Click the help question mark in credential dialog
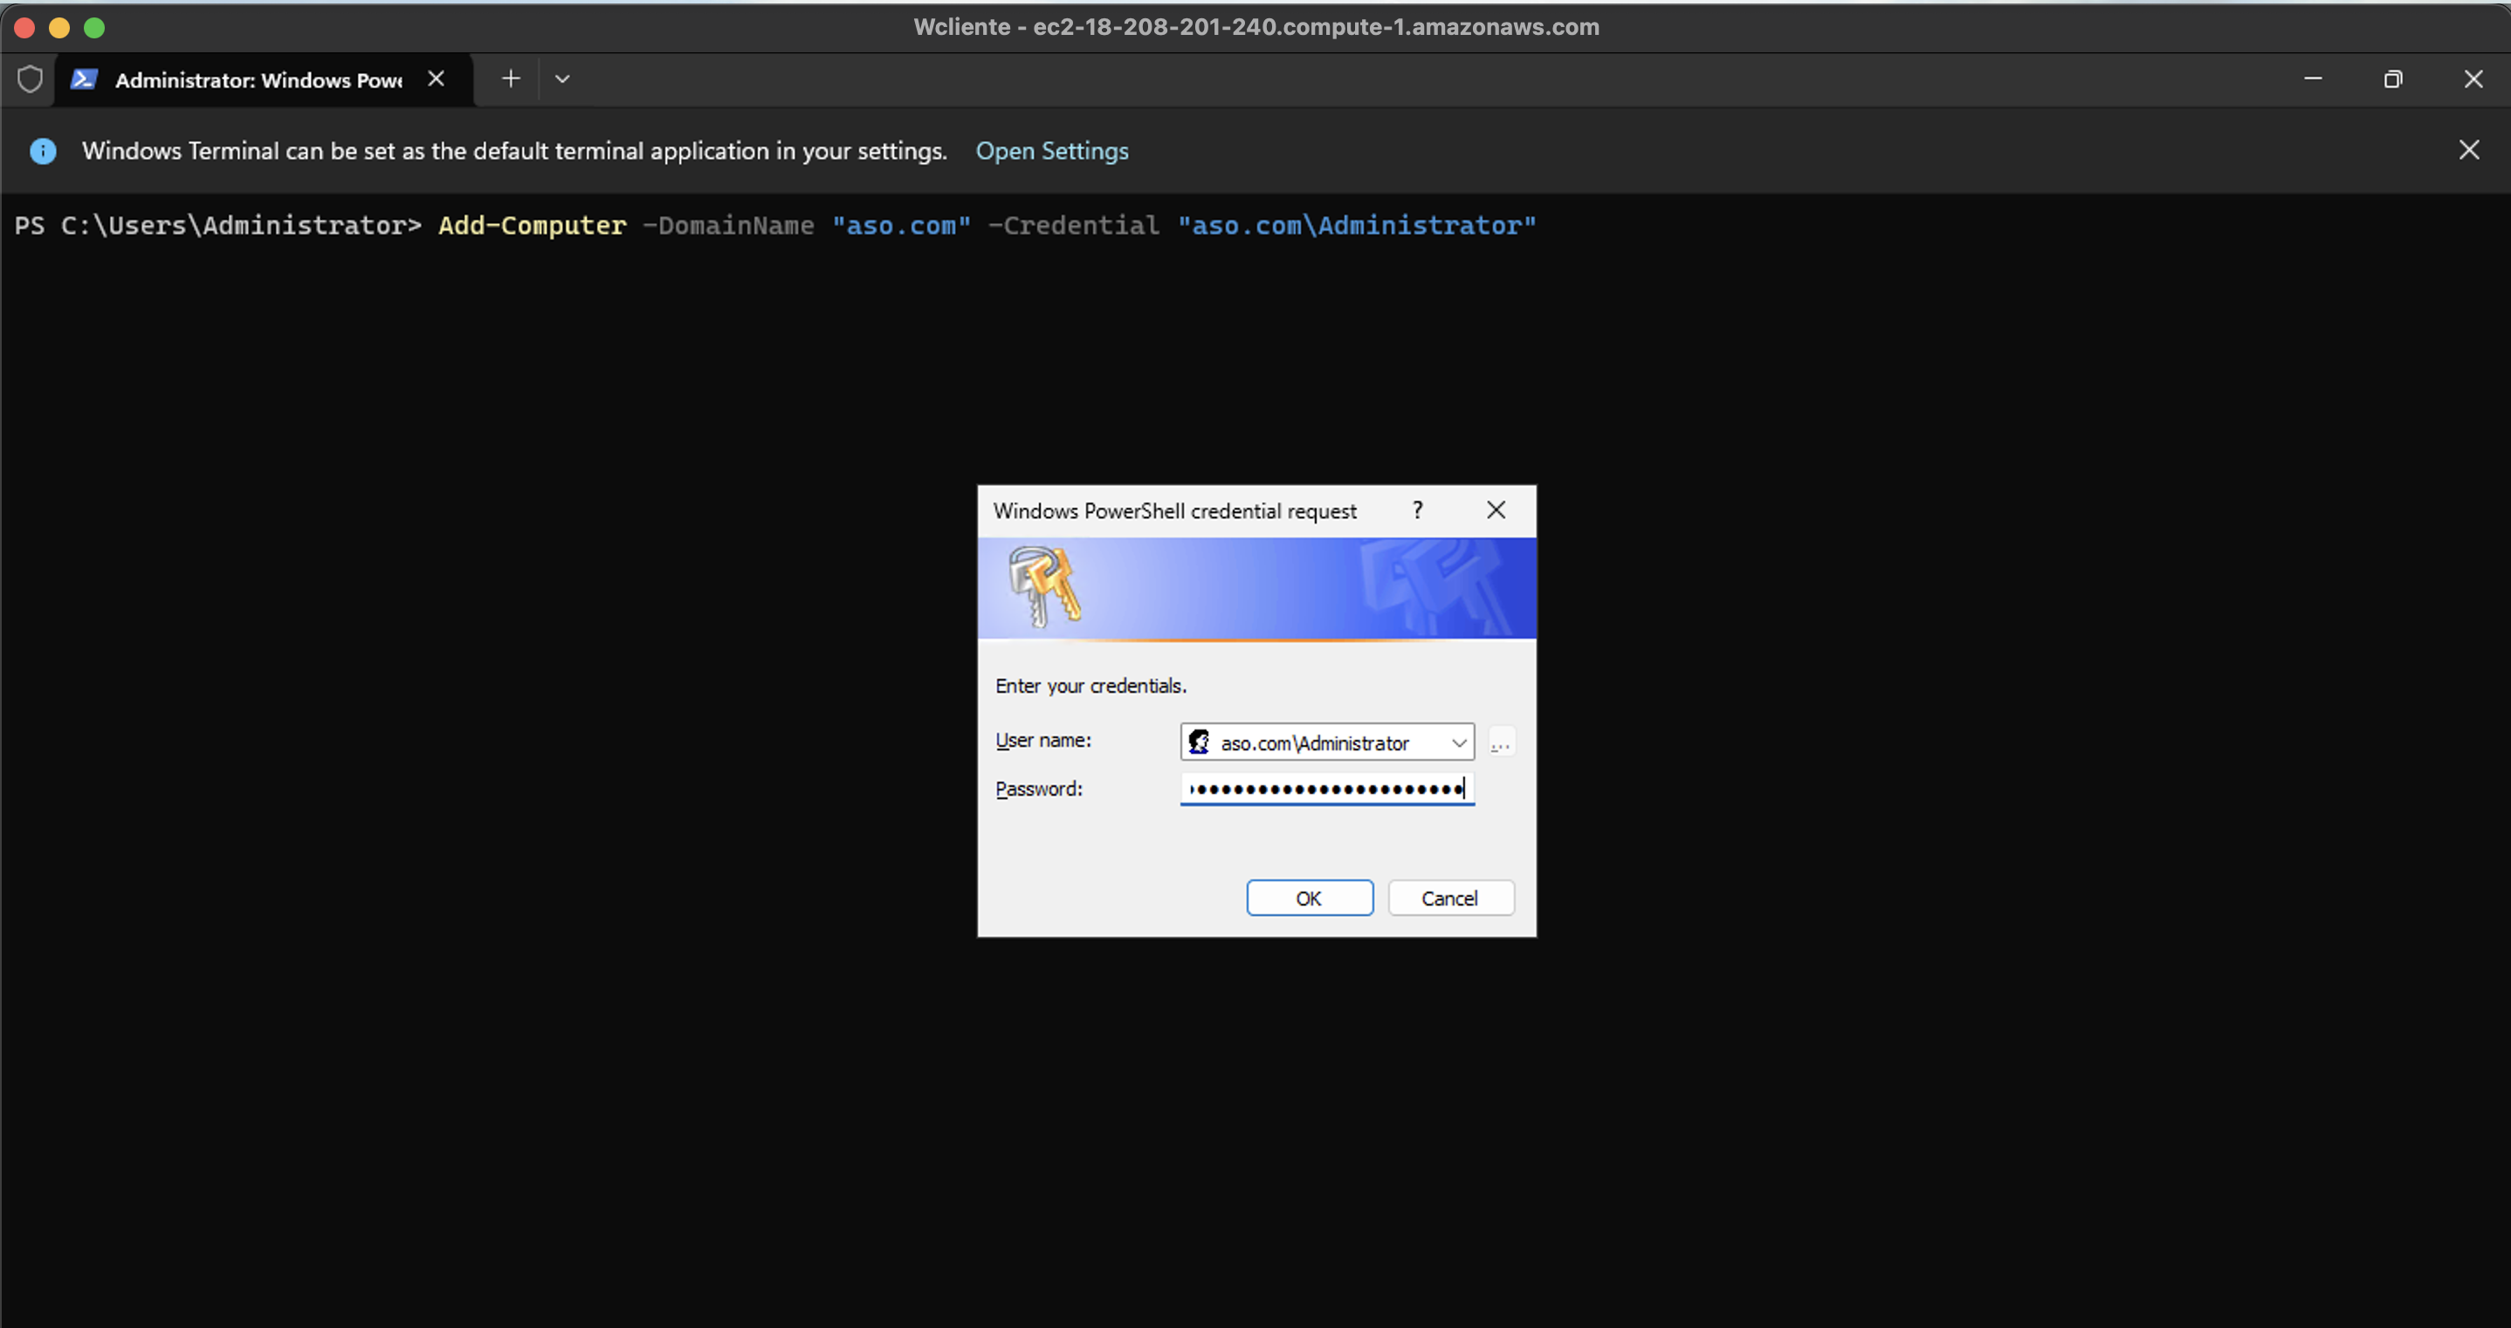The width and height of the screenshot is (2511, 1328). click(x=1417, y=510)
